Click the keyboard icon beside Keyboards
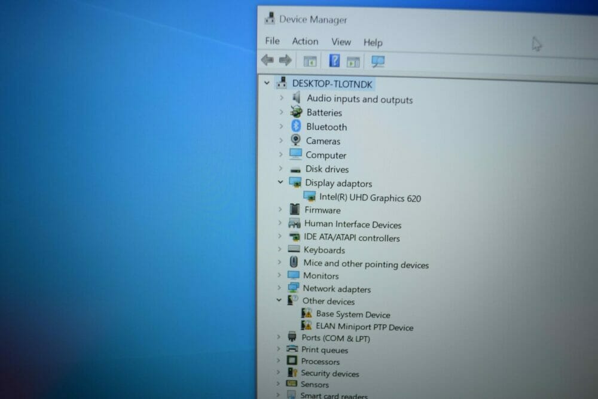Screen dimensions: 598x399 point(294,249)
